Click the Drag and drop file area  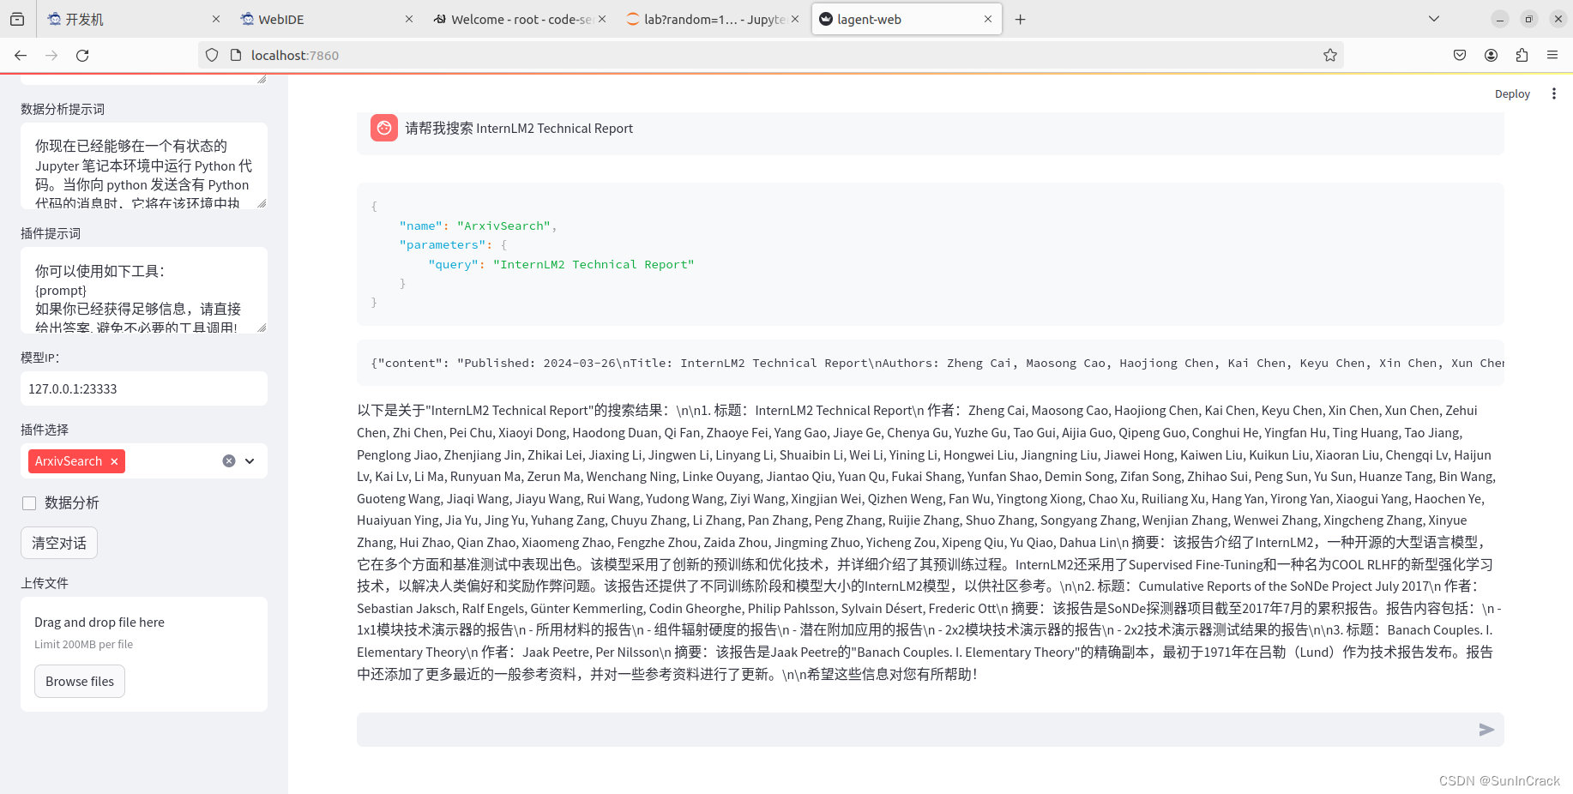pos(144,654)
